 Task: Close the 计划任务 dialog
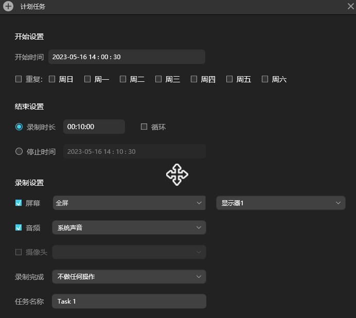click(x=351, y=6)
